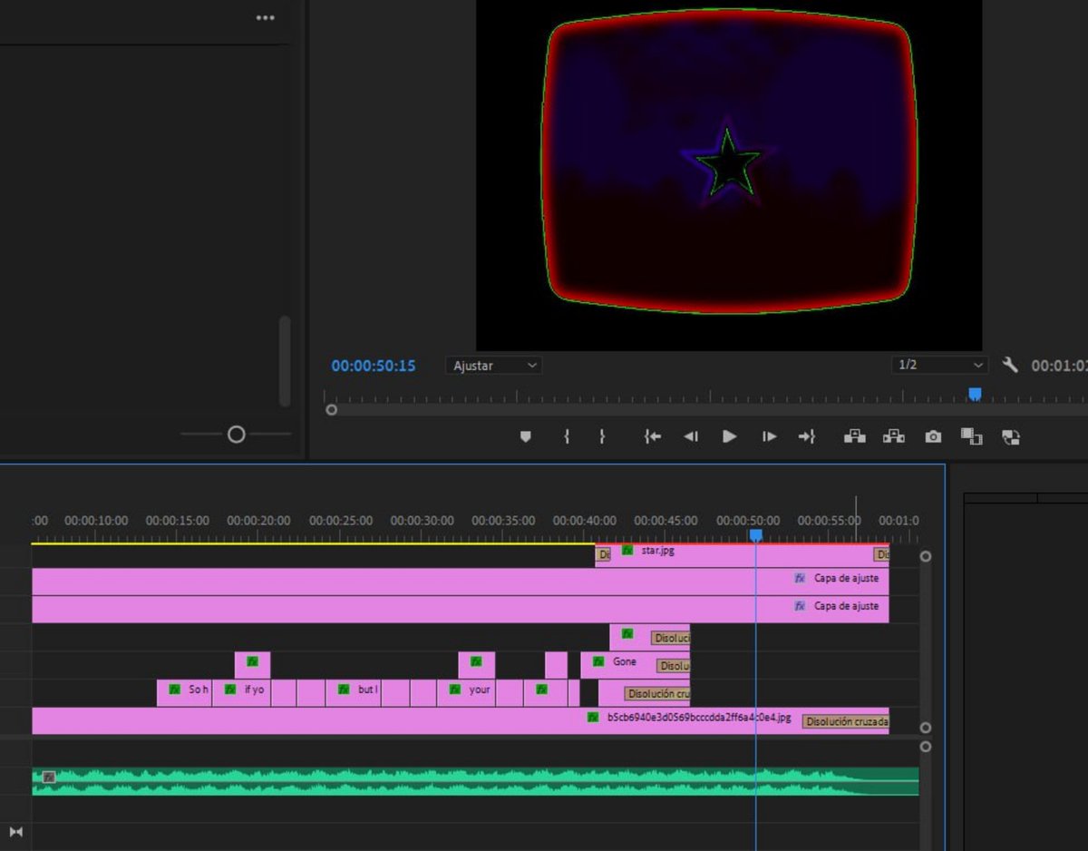1088x851 pixels.
Task: Click the 00:00:50:15 timecode field
Action: click(x=374, y=366)
